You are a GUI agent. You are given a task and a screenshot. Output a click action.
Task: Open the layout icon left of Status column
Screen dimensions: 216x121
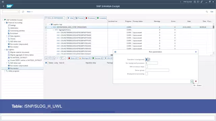[x=46, y=63]
